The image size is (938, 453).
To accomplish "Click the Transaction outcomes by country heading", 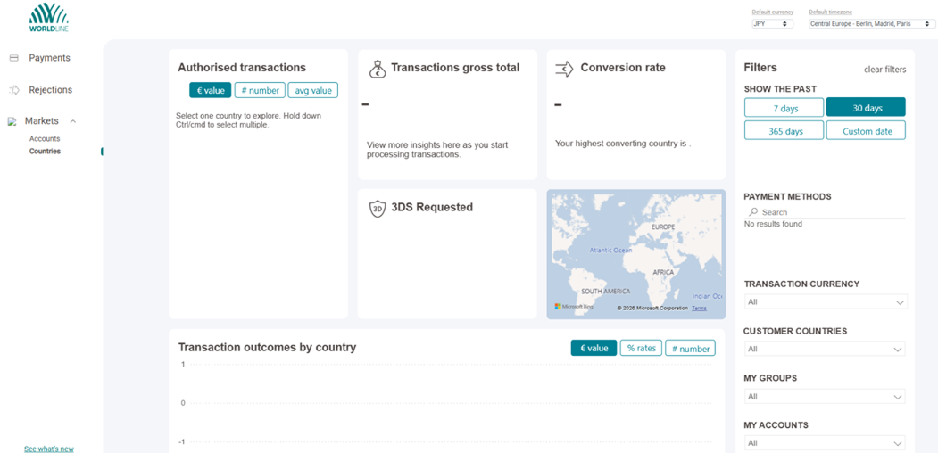I will click(x=268, y=347).
